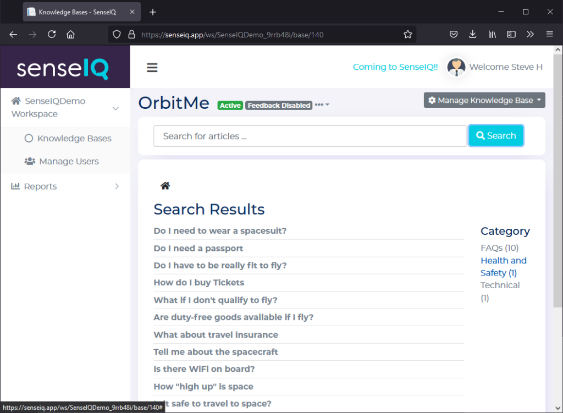Open 'Do I have to be really fit to fly?'
563x413 pixels.
[220, 266]
